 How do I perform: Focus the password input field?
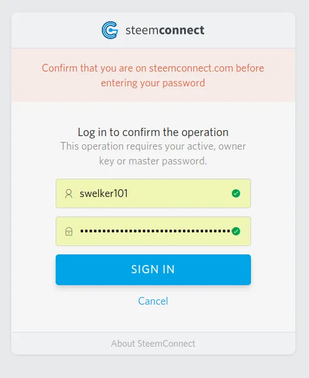[x=153, y=231]
